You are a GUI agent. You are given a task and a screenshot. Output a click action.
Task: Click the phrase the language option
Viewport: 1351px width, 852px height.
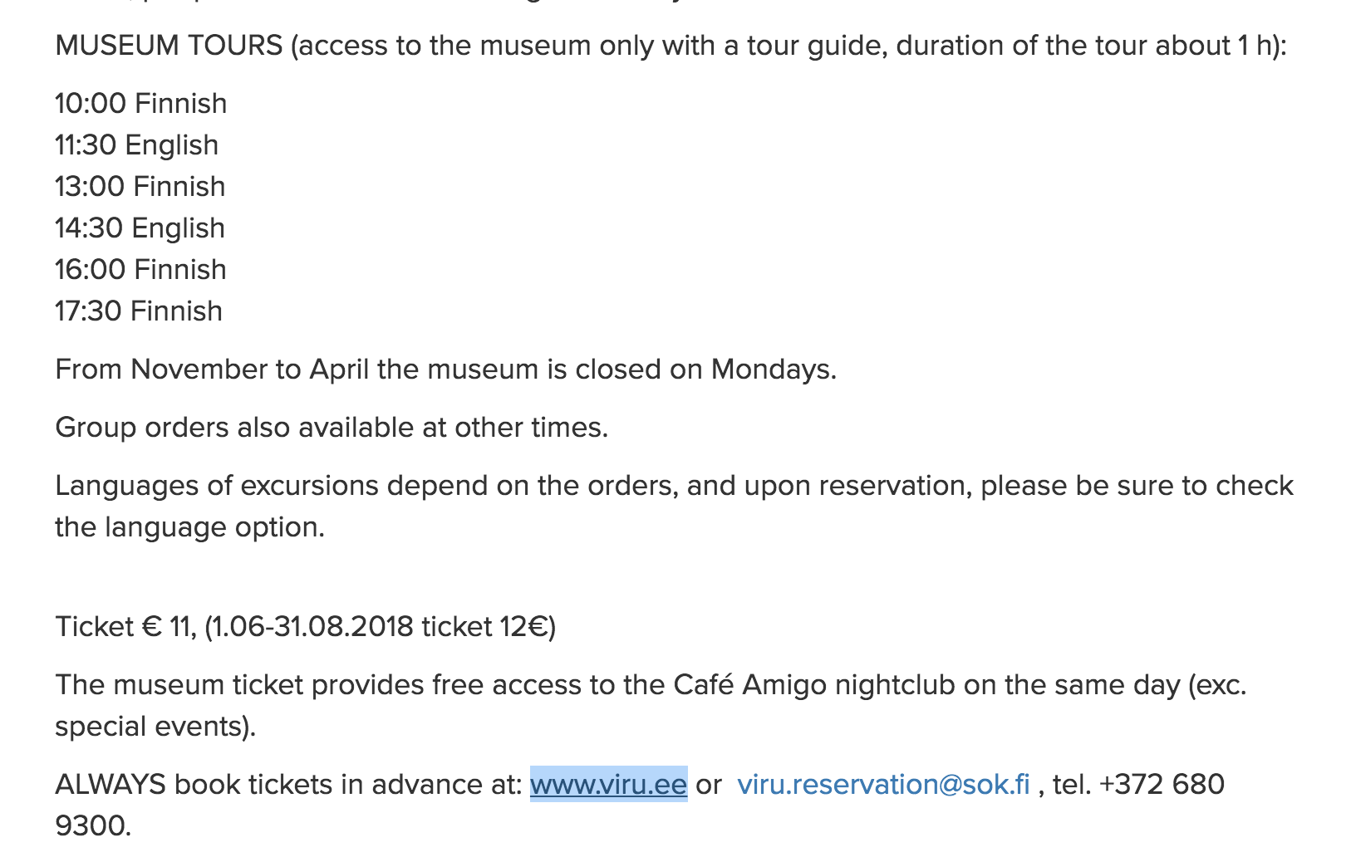coord(190,526)
